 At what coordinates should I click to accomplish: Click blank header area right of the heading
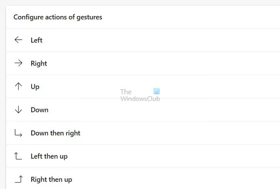click(192, 17)
